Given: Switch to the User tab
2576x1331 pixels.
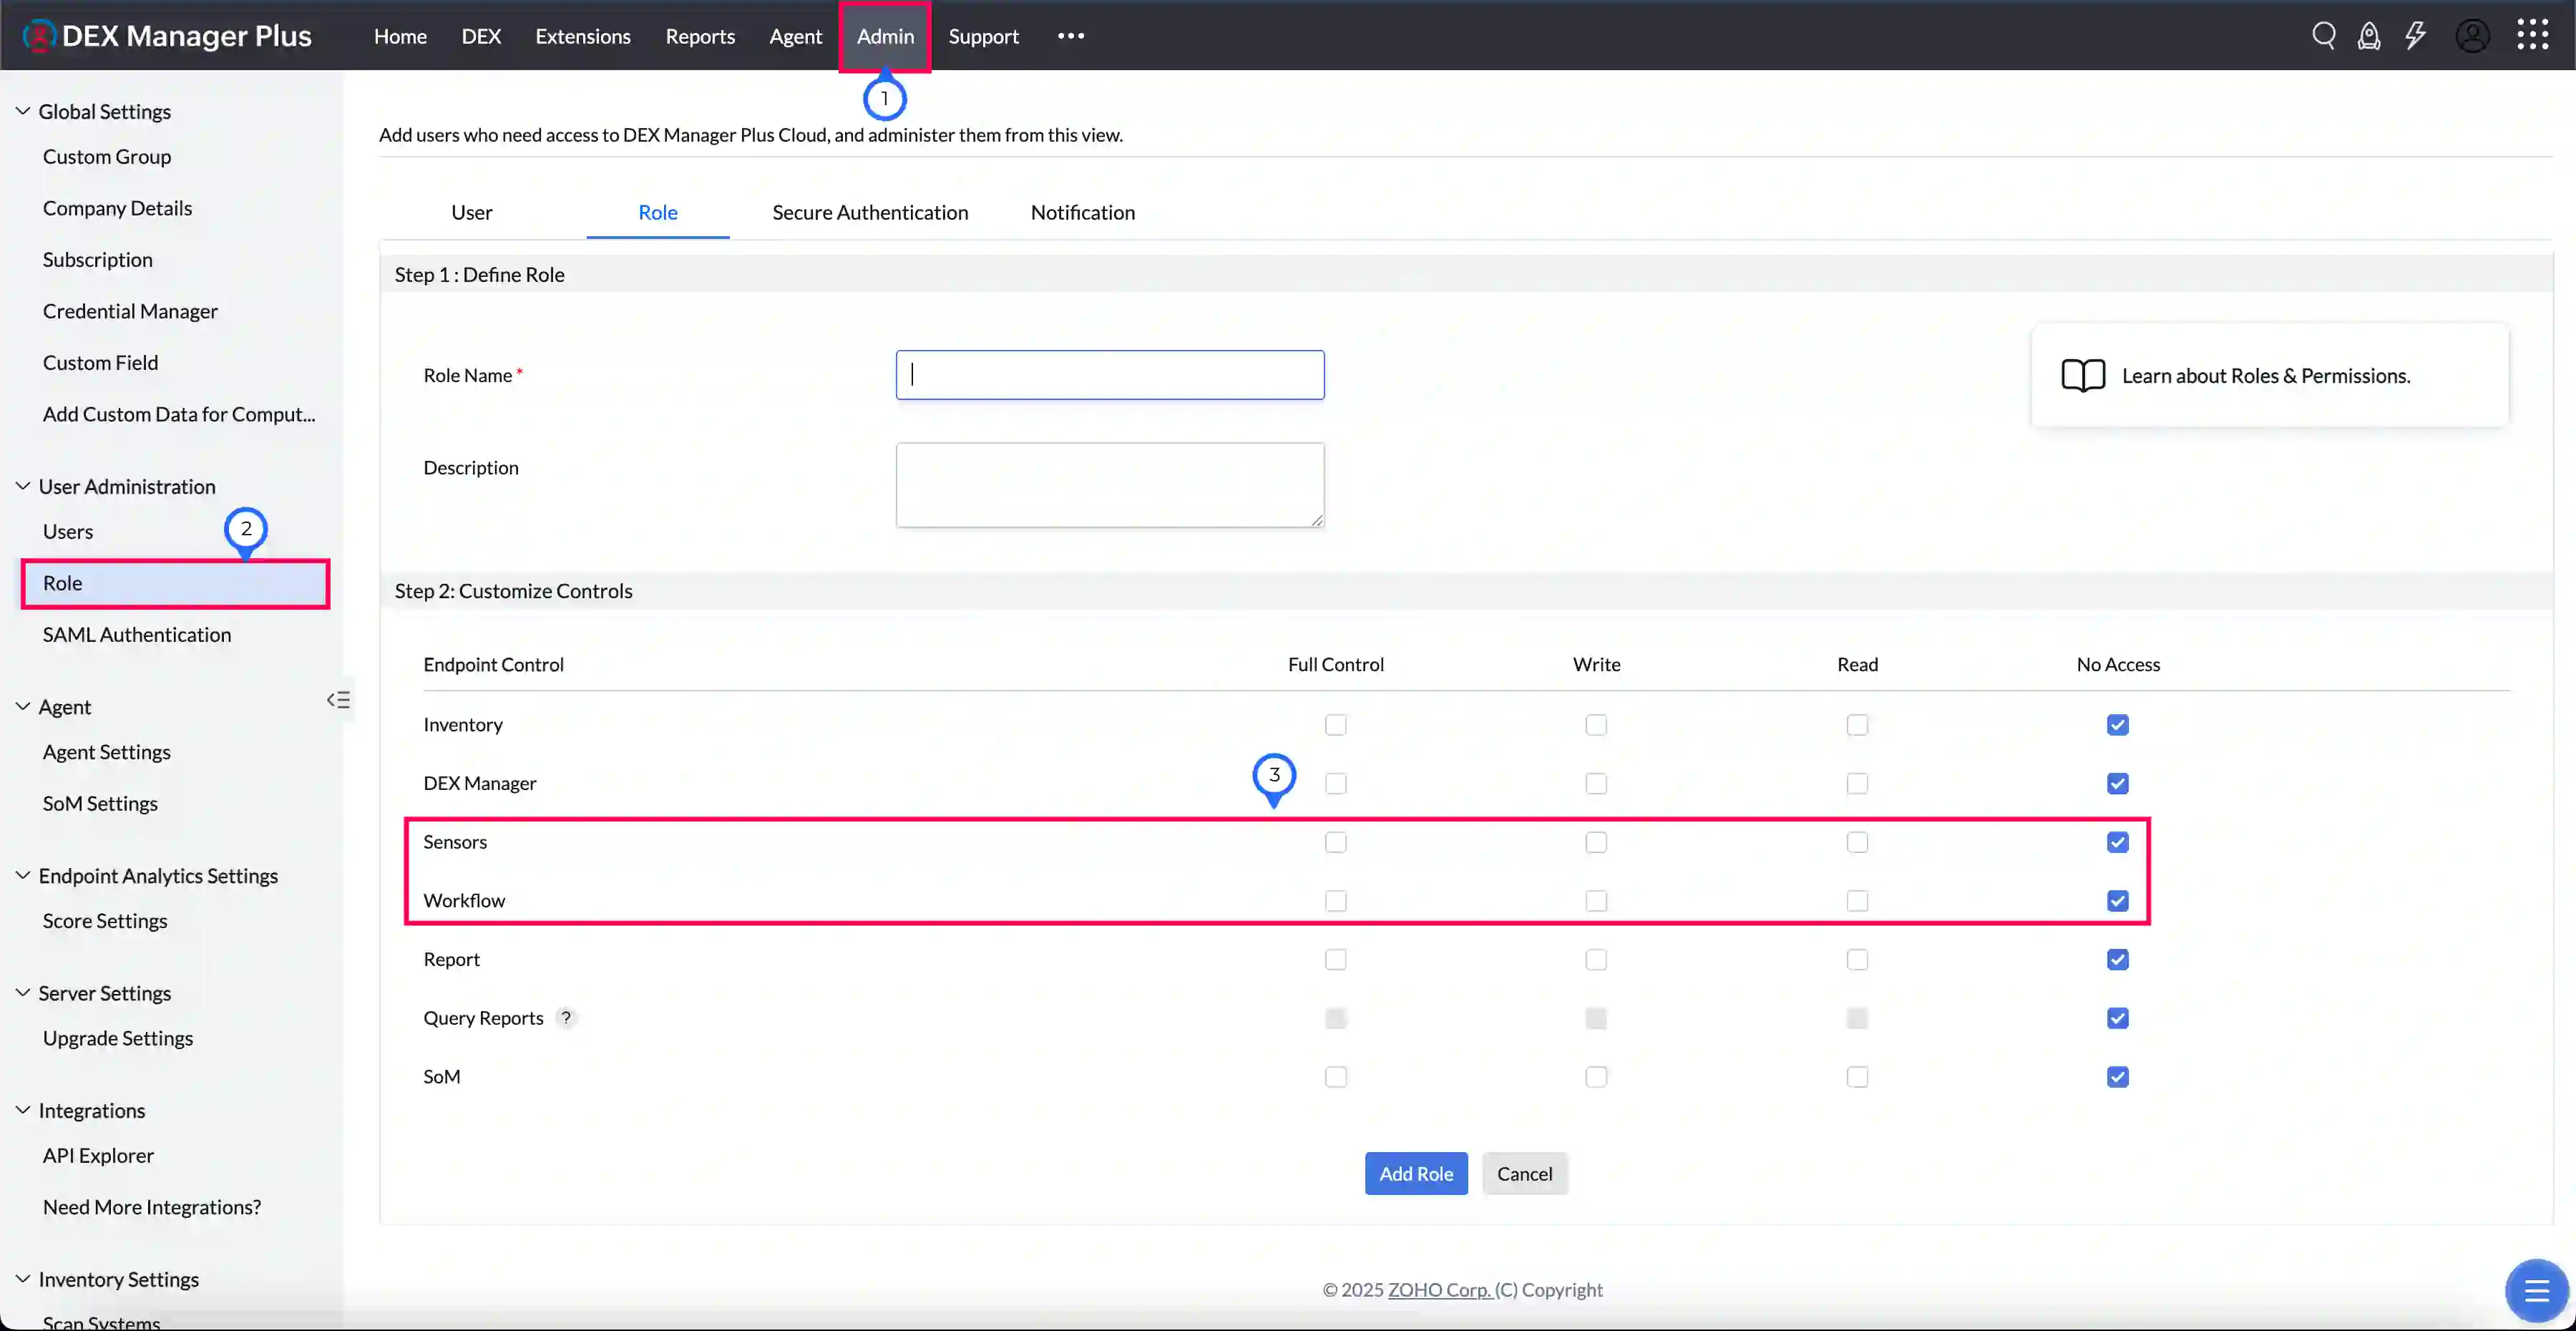Looking at the screenshot, I should tap(472, 212).
